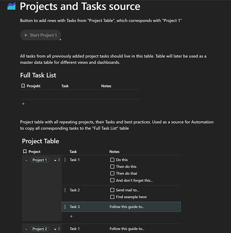The image size is (231, 233).
Task: Click the Start Project 1 button
Action: [x=41, y=35]
